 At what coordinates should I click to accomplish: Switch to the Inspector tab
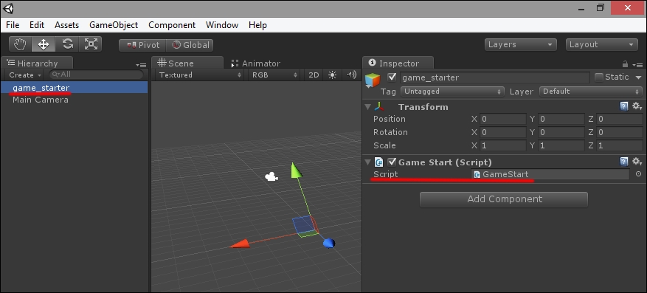(398, 63)
